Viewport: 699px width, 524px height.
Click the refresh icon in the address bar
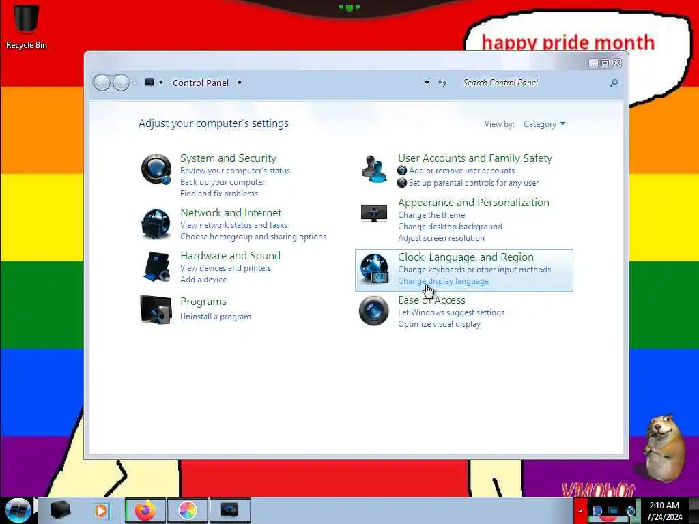tap(442, 83)
